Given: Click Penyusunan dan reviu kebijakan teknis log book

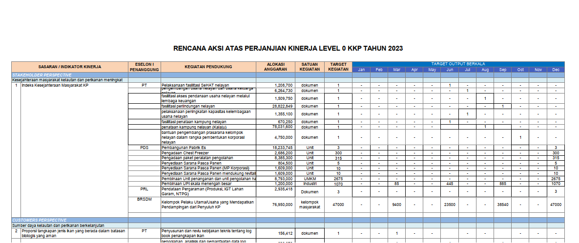Looking at the screenshot, I should 208,233.
